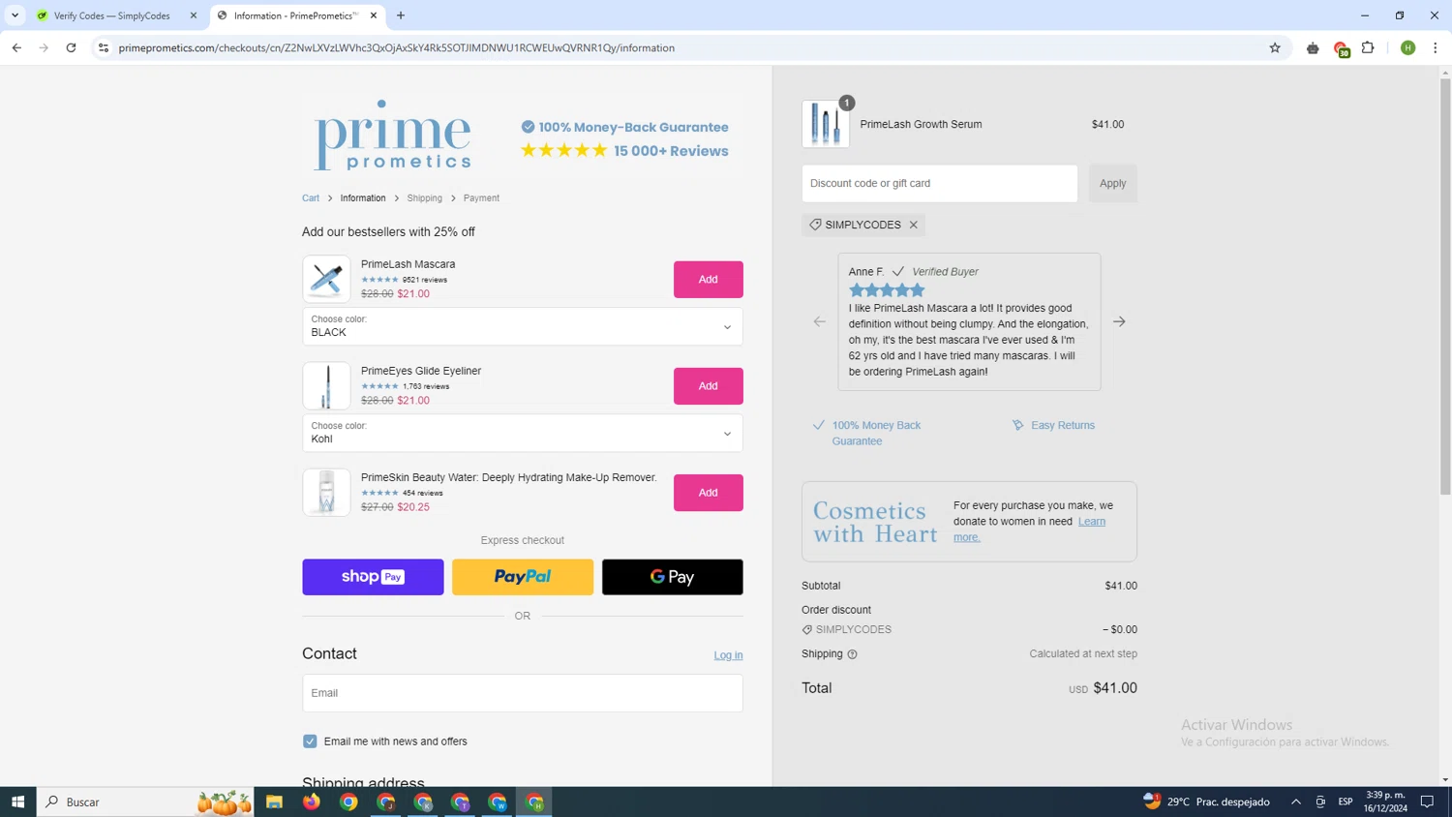This screenshot has height=817, width=1452.
Task: Click 100% Money-Back Guarantee header text
Action: (633, 127)
